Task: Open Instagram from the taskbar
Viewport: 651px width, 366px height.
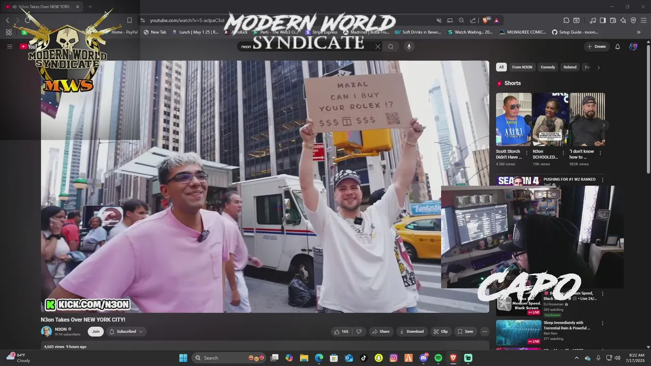Action: 393,358
